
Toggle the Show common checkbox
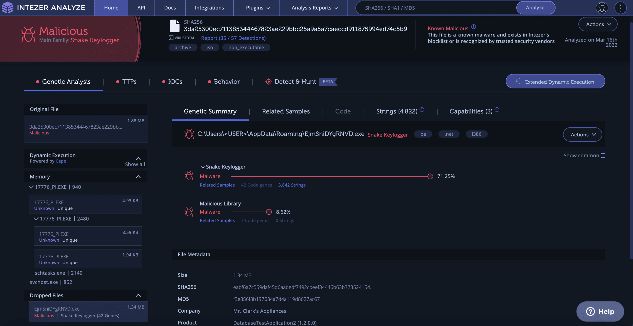click(x=603, y=156)
